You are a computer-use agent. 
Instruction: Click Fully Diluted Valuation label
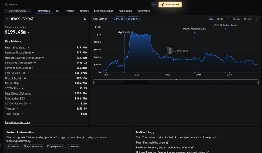tap(18, 93)
